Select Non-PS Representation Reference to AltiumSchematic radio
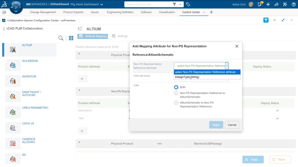Screen dimensions: 298x167 [176, 93]
